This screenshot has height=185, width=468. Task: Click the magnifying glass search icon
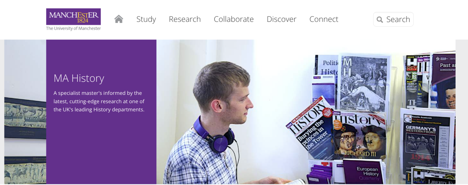[x=380, y=19]
